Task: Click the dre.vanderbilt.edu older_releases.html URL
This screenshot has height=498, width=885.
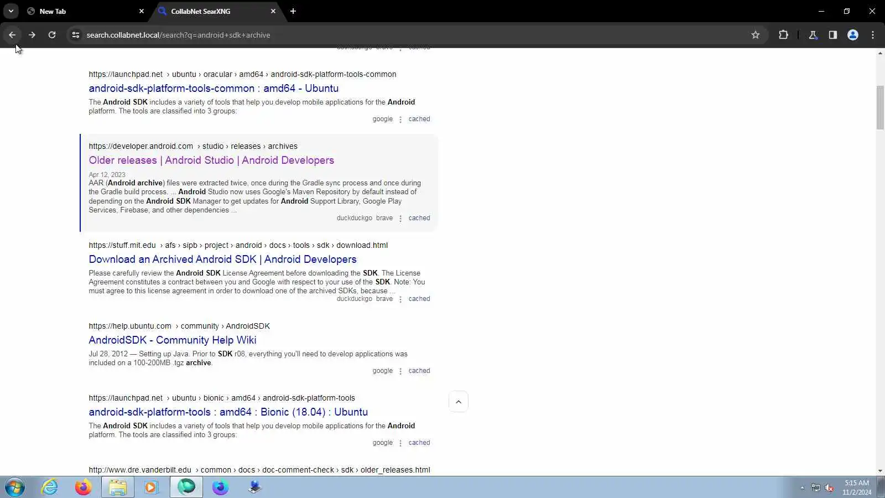Action: tap(259, 470)
